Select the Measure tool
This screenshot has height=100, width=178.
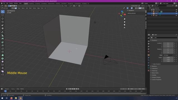click(x=3, y=35)
